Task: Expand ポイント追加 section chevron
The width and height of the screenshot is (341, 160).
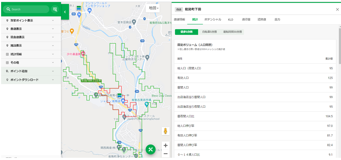Action: [53, 71]
